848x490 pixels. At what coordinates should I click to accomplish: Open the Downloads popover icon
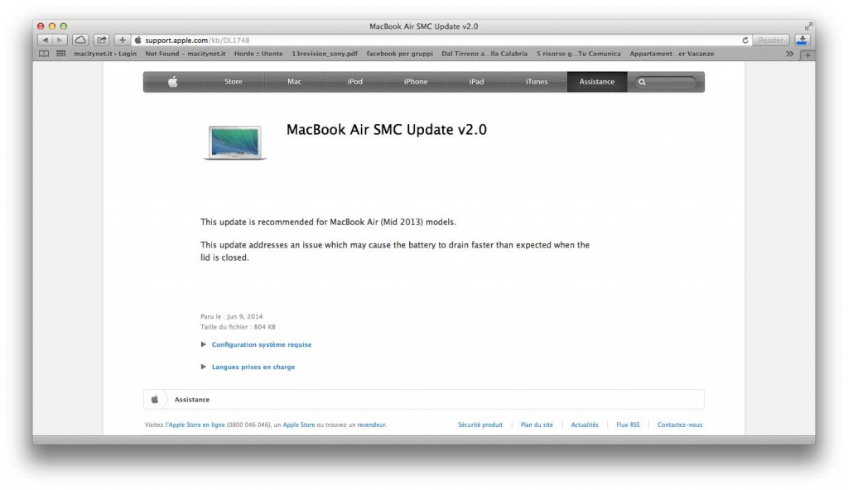coord(802,38)
